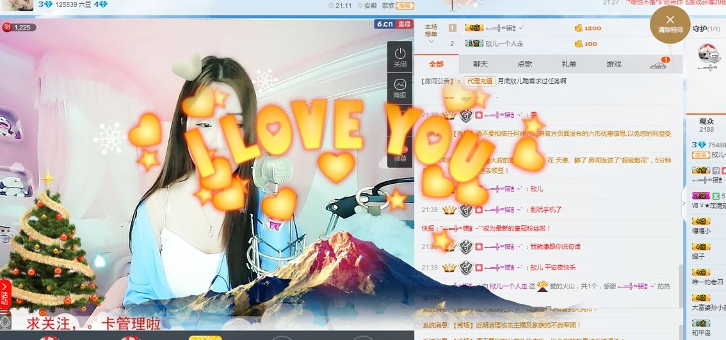The image size is (726, 340).
Task: Click the microphone icon below the video
Action: tap(5, 321)
